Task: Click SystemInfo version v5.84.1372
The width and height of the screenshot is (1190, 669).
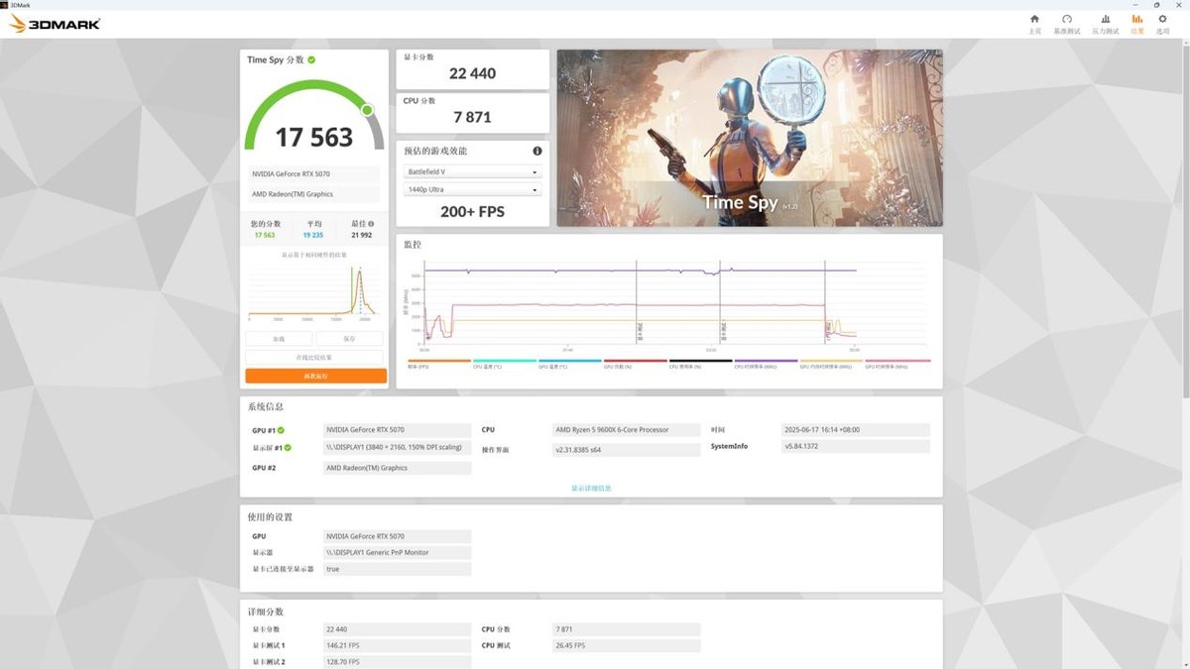Action: [x=856, y=447]
